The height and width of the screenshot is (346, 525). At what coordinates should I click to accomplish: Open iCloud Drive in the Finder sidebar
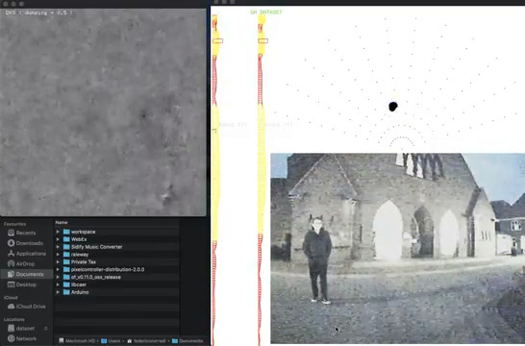tap(27, 307)
